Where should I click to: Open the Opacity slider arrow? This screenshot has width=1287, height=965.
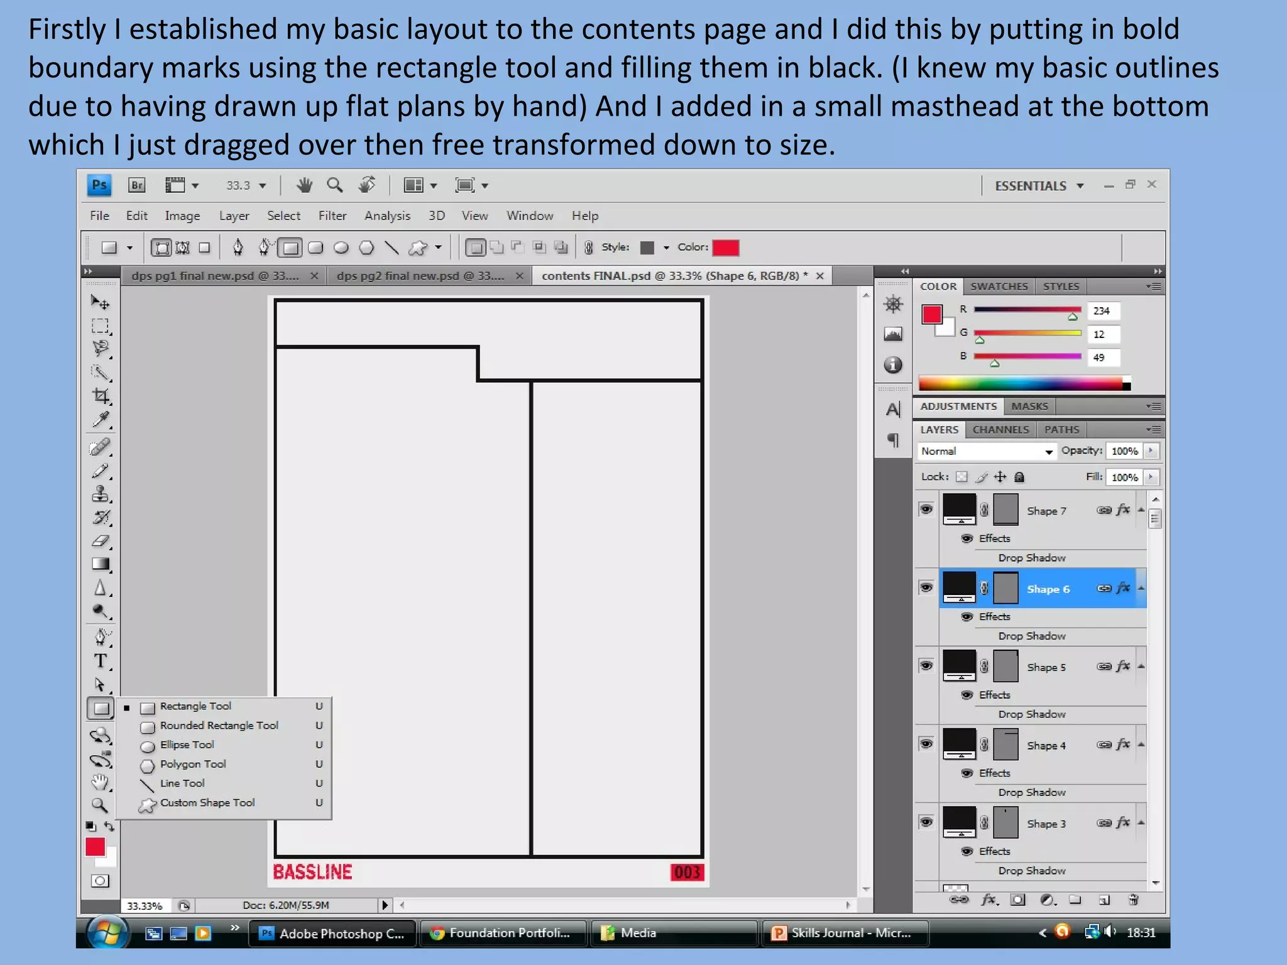click(1151, 450)
